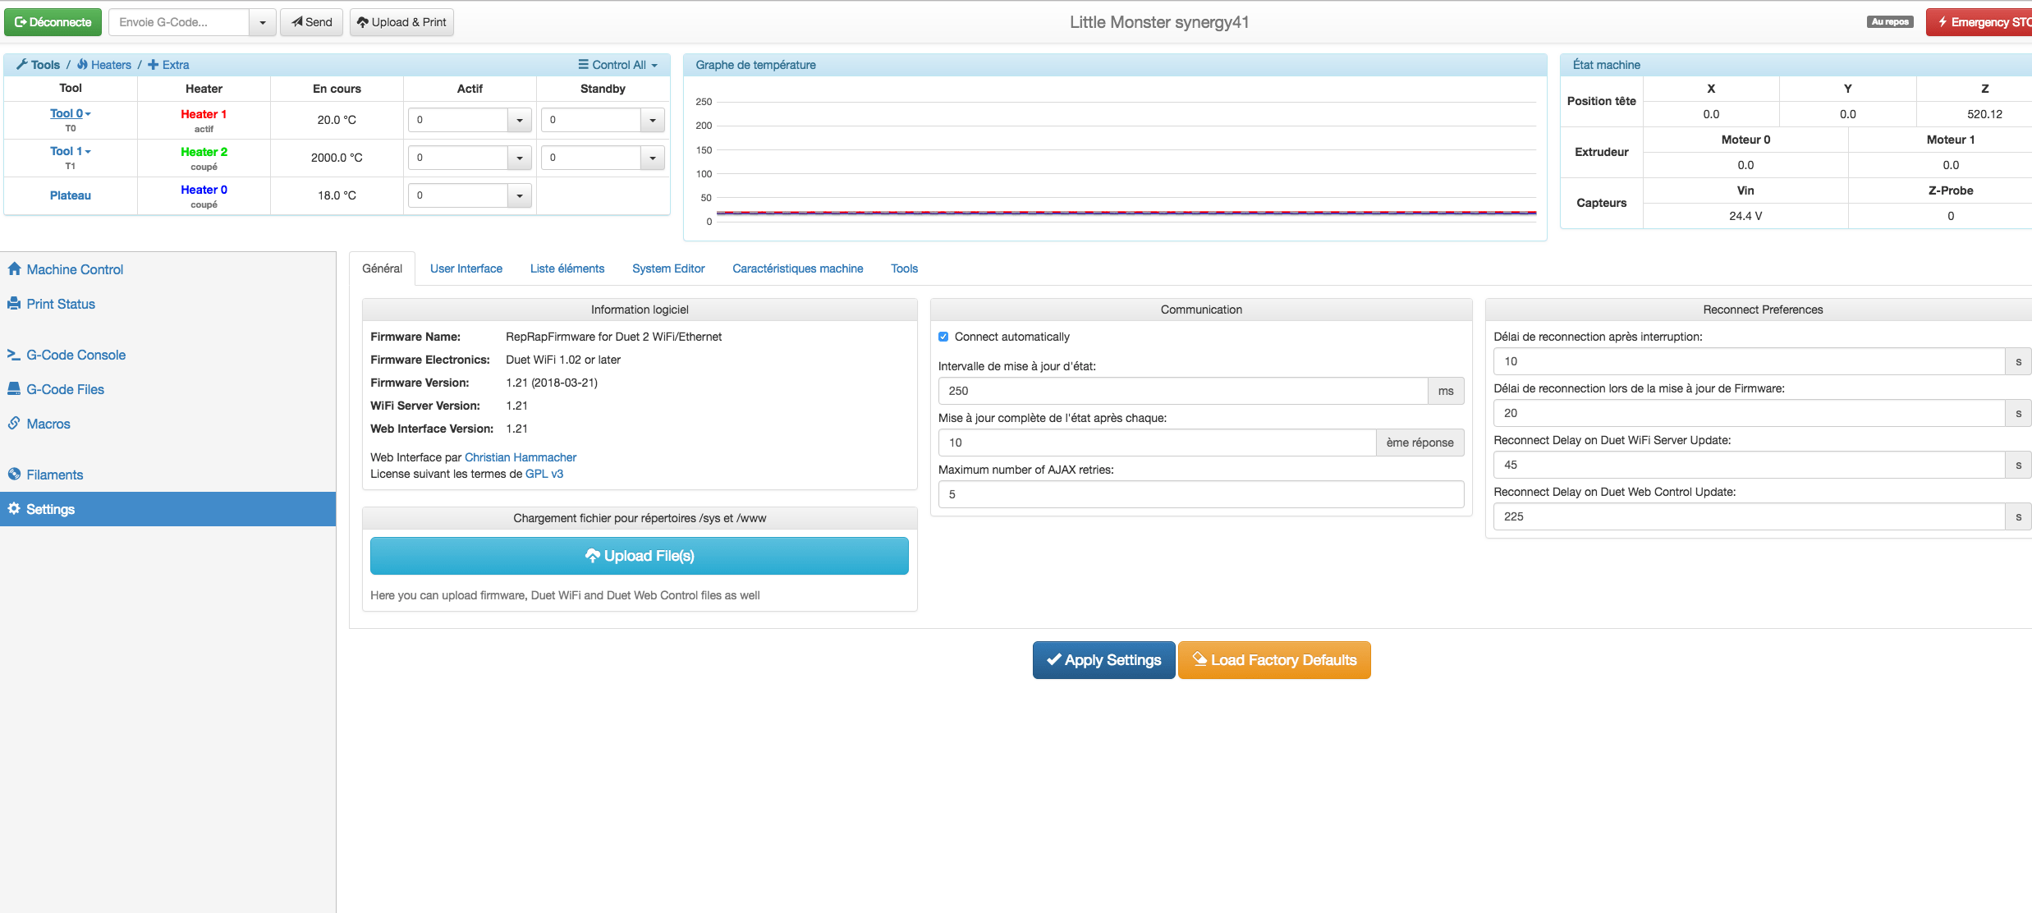
Task: Open the Christian Hammacher link
Action: (x=520, y=457)
